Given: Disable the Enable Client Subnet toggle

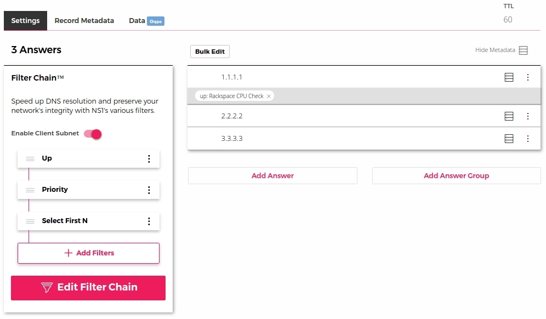Looking at the screenshot, I should coord(93,134).
